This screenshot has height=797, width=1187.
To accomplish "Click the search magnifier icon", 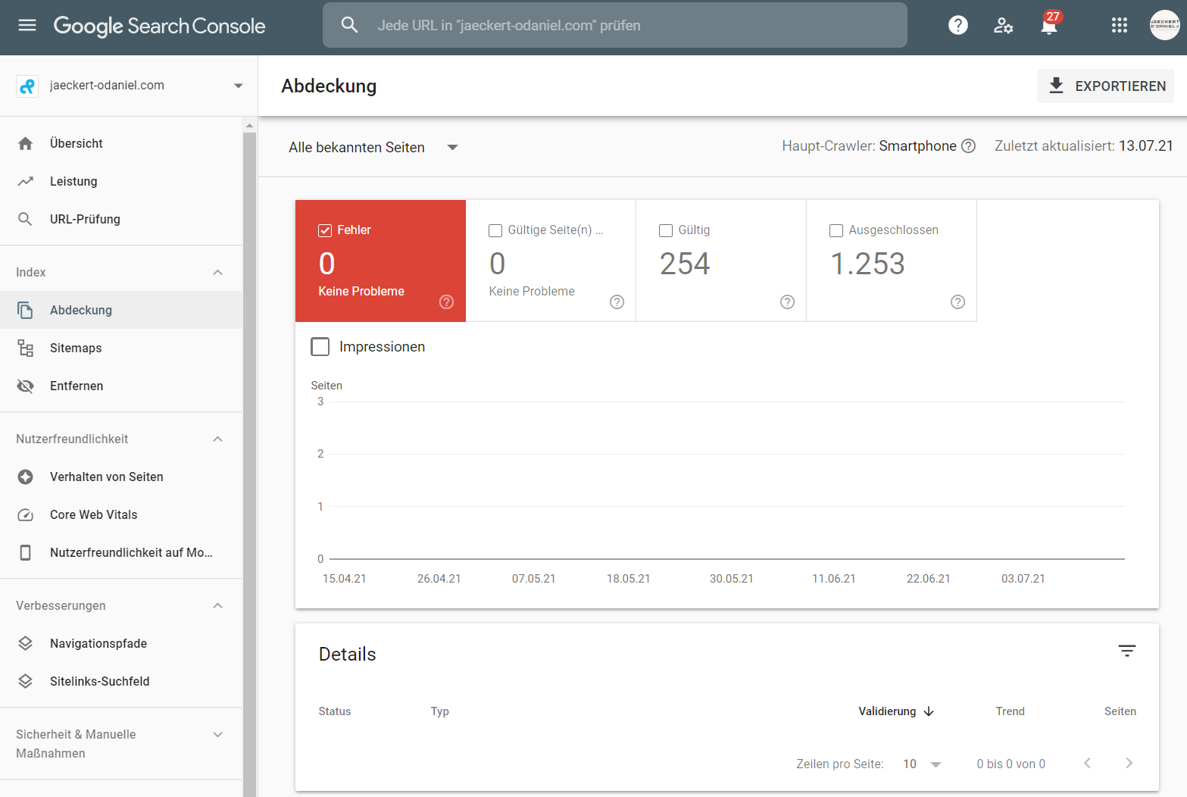I will (x=349, y=25).
